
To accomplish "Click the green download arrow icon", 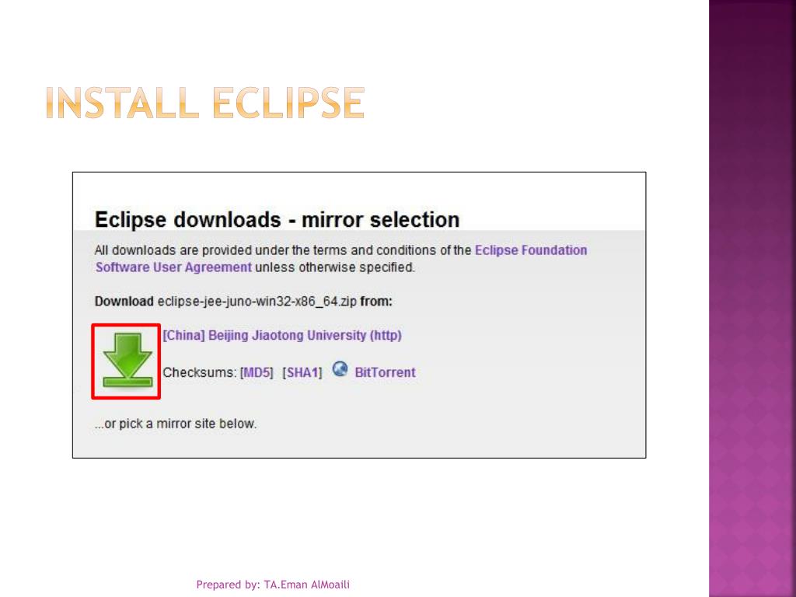I will 127,361.
